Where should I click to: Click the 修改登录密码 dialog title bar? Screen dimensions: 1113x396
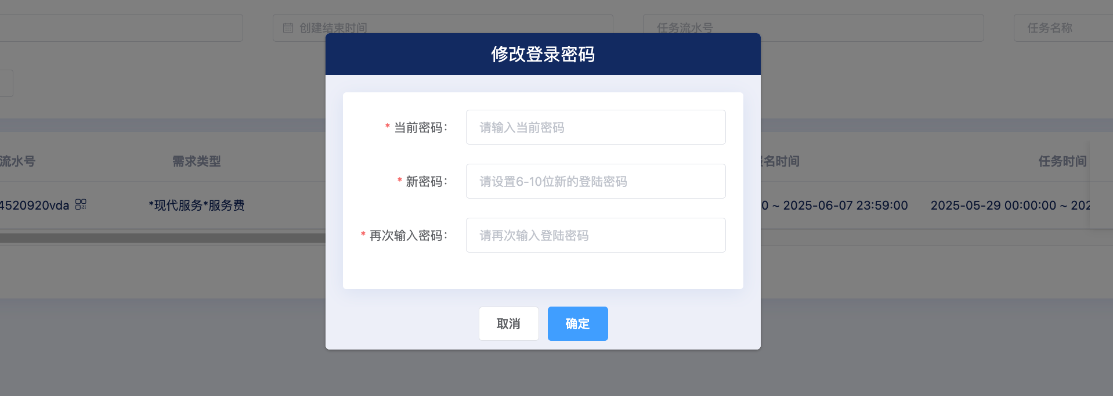click(x=543, y=54)
